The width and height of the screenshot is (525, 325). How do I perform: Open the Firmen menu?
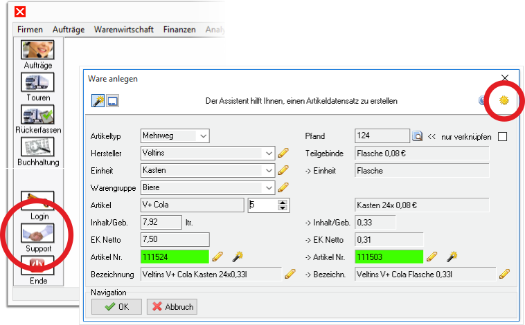tap(30, 30)
